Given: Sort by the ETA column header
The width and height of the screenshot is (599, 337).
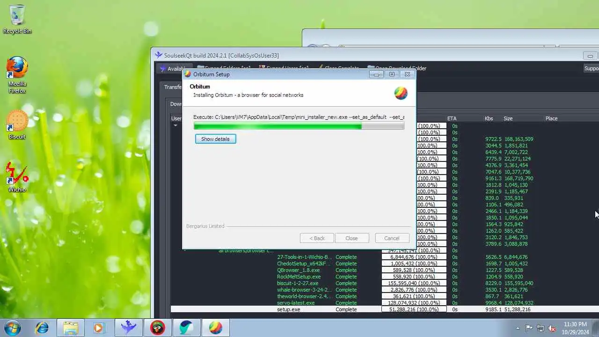Looking at the screenshot, I should 452,118.
